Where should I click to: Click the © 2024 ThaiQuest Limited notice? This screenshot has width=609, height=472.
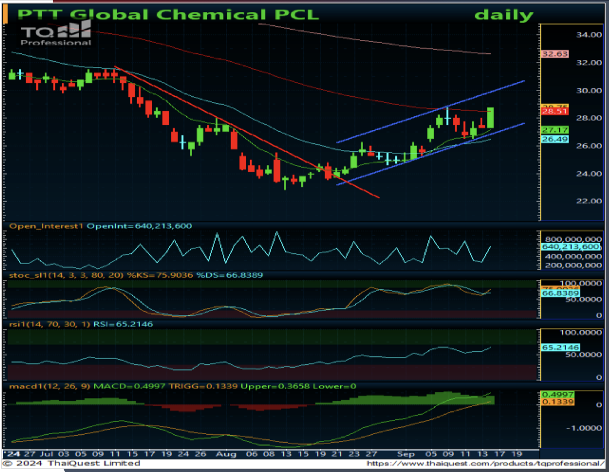[x=72, y=463]
